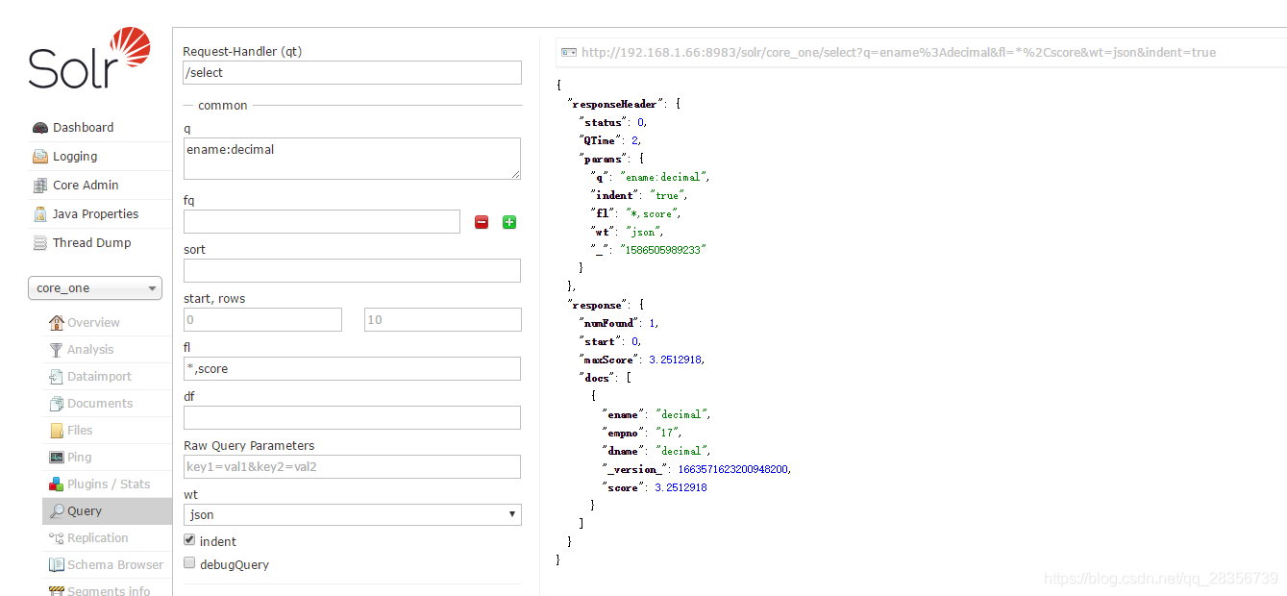Click the Replication icon
The image size is (1287, 596).
pos(57,537)
